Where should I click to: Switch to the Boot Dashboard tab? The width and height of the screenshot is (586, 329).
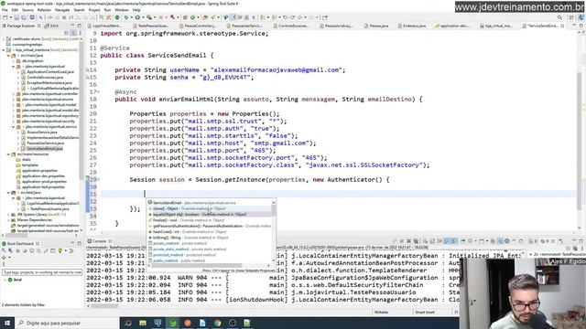[21, 244]
